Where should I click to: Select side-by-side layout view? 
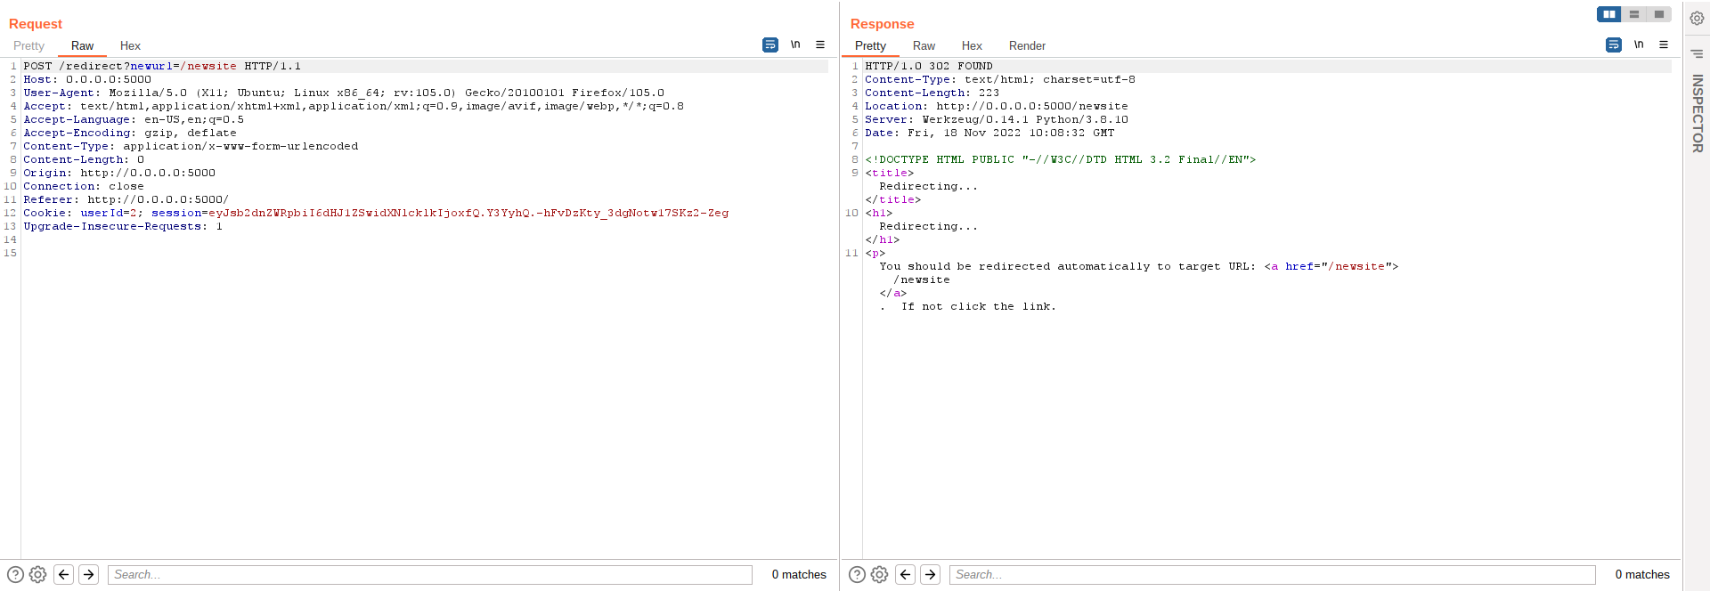1609,14
